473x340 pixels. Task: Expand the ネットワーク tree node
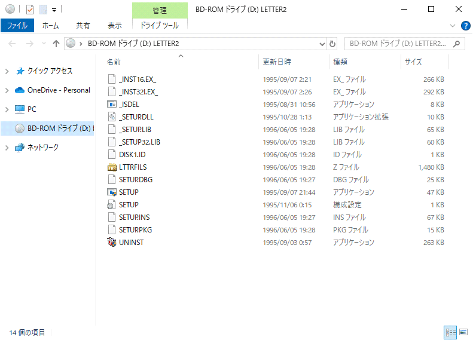(x=7, y=148)
